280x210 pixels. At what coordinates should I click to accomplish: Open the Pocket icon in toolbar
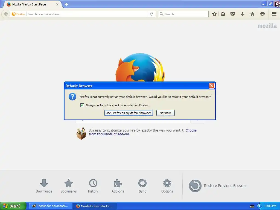(x=232, y=14)
